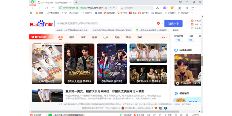Click the scissors screenshot tool icon

click(x=157, y=8)
